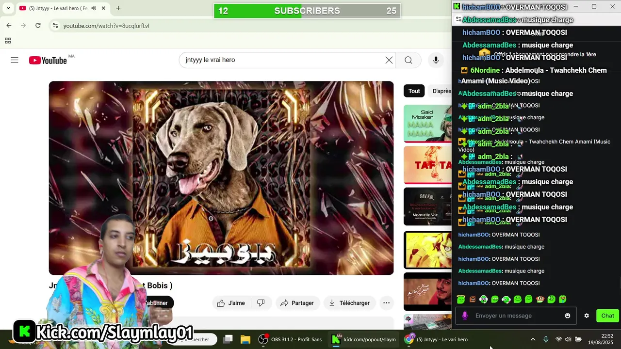Viewport: 621px width, 349px height.
Task: Open the DAV KAL Nouvelle Vie thumbnail
Action: pyautogui.click(x=427, y=206)
